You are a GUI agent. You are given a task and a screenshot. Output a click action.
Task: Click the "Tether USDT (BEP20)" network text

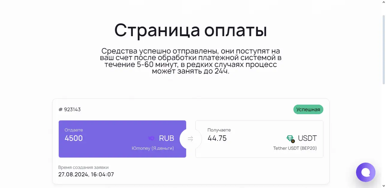pyautogui.click(x=295, y=148)
